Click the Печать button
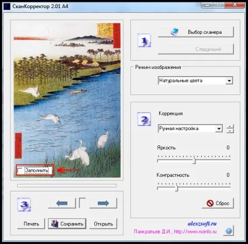Image resolution: width=248 pixels, height=244 pixels. 31,224
